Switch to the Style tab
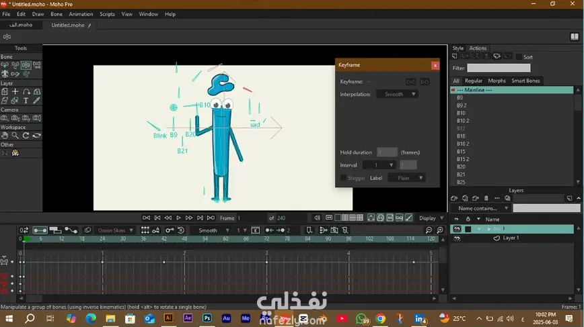This screenshot has height=327, width=584. pos(458,48)
